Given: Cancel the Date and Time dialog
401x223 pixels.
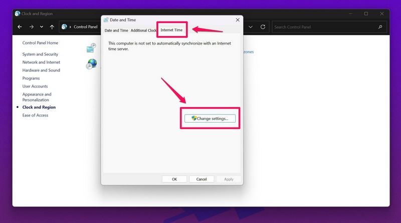Looking at the screenshot, I should click(202, 179).
